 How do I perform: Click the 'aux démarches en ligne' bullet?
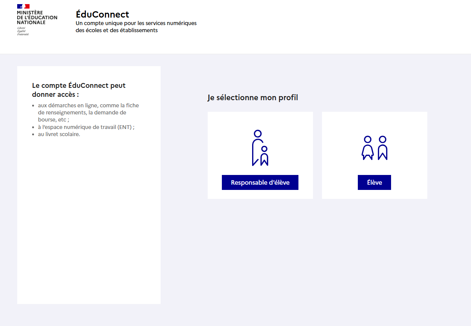click(x=88, y=113)
